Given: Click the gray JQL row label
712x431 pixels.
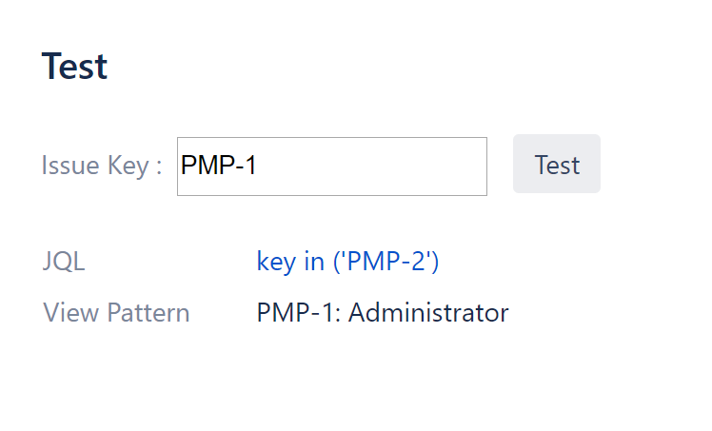Looking at the screenshot, I should tap(64, 262).
